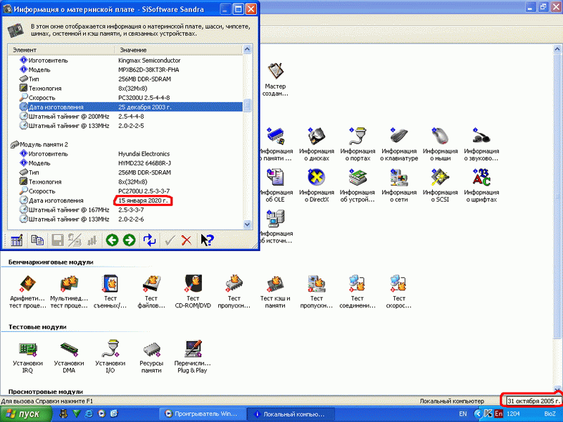
Task: Select row Модель MPXB62D-38KT3R-FHA
Action: pyautogui.click(x=131, y=70)
